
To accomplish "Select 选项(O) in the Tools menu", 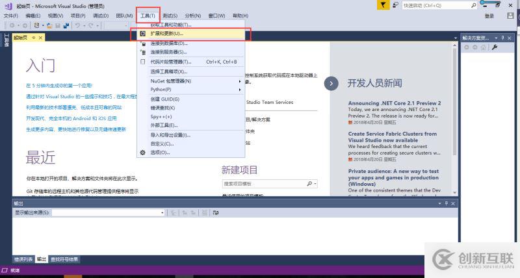I will [191, 153].
